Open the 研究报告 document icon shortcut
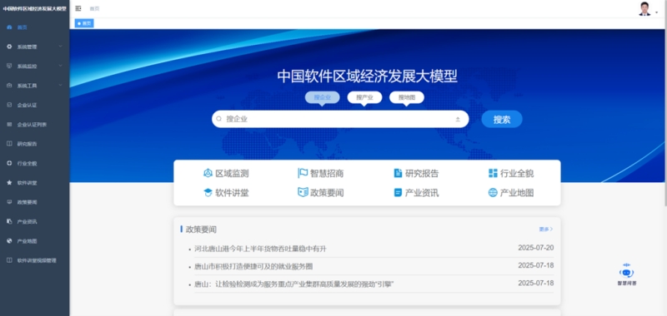Screen dimensions: 667x316 tap(398, 173)
